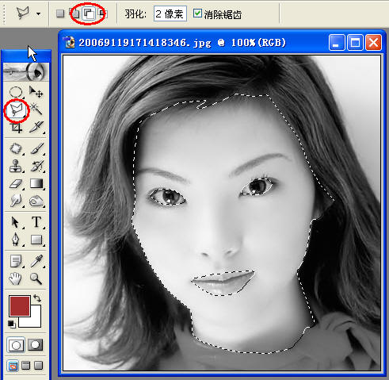
Task: Pick the Magic Wand tool
Action: pyautogui.click(x=36, y=109)
